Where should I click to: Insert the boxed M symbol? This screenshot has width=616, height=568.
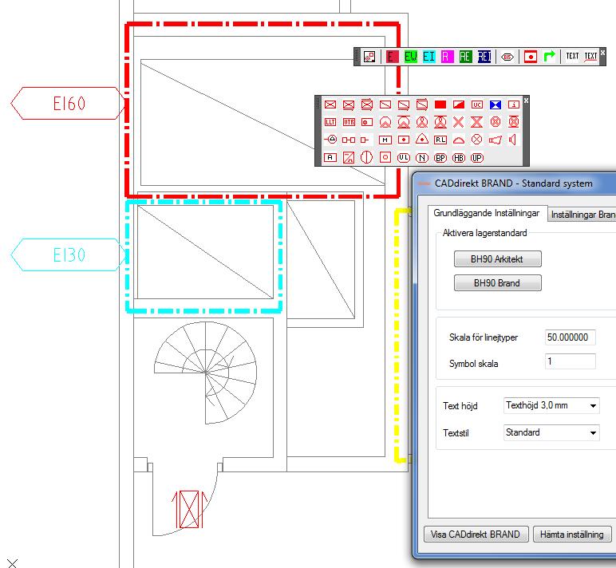[x=385, y=140]
